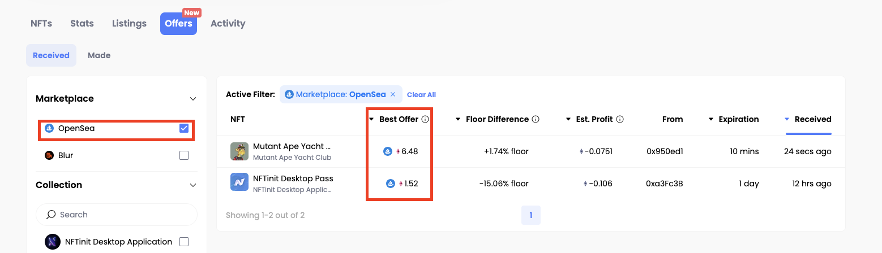This screenshot has height=253, width=882.
Task: Open the Listings tab
Action: coord(129,23)
